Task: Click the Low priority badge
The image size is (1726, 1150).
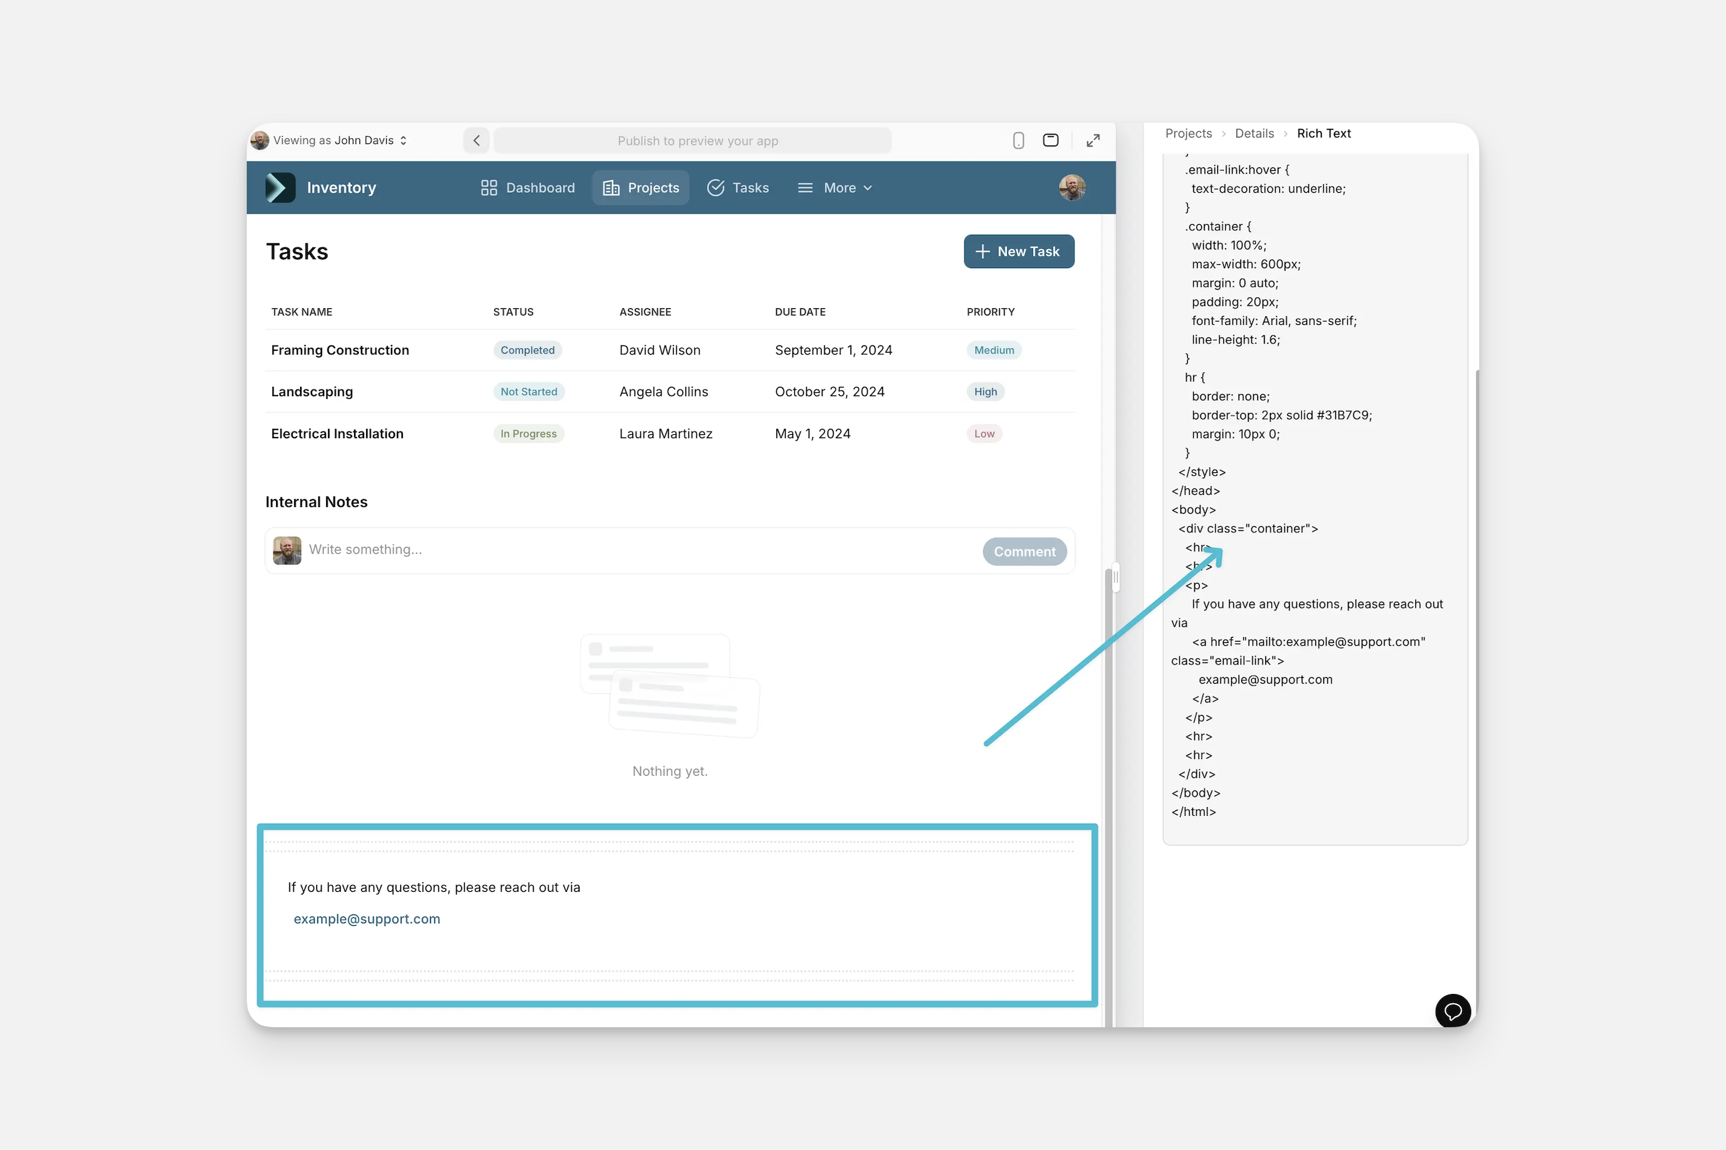Action: click(x=984, y=434)
